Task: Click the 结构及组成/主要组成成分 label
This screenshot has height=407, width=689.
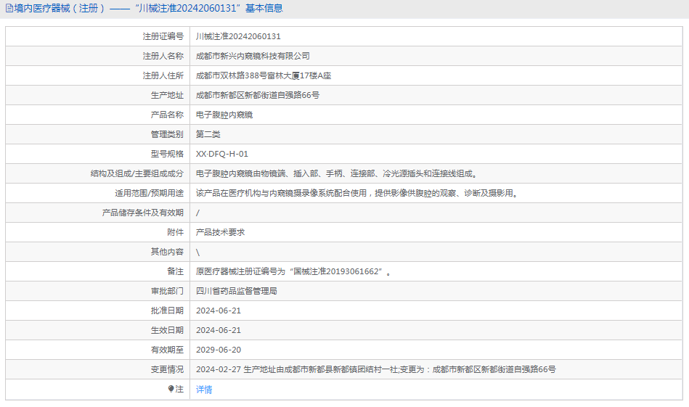Action: tap(137, 174)
